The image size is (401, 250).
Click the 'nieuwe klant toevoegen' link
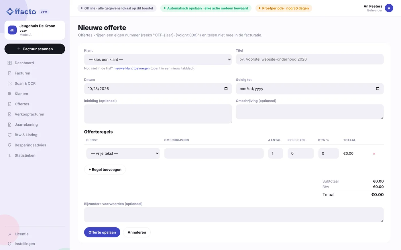pos(131,69)
